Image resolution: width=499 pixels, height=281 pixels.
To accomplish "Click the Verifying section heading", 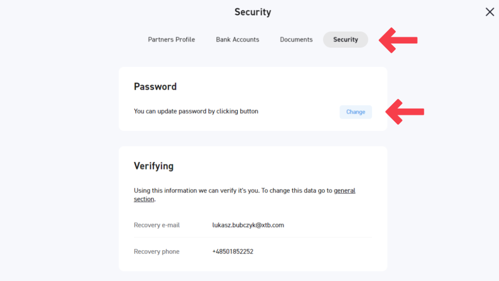I will tap(154, 166).
